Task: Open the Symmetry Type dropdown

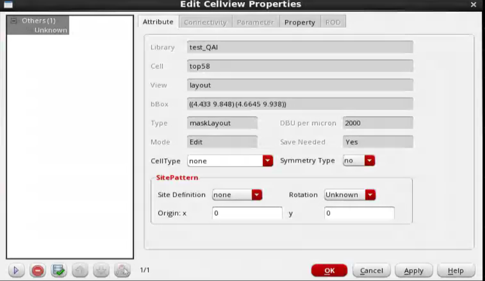Action: [x=370, y=161]
